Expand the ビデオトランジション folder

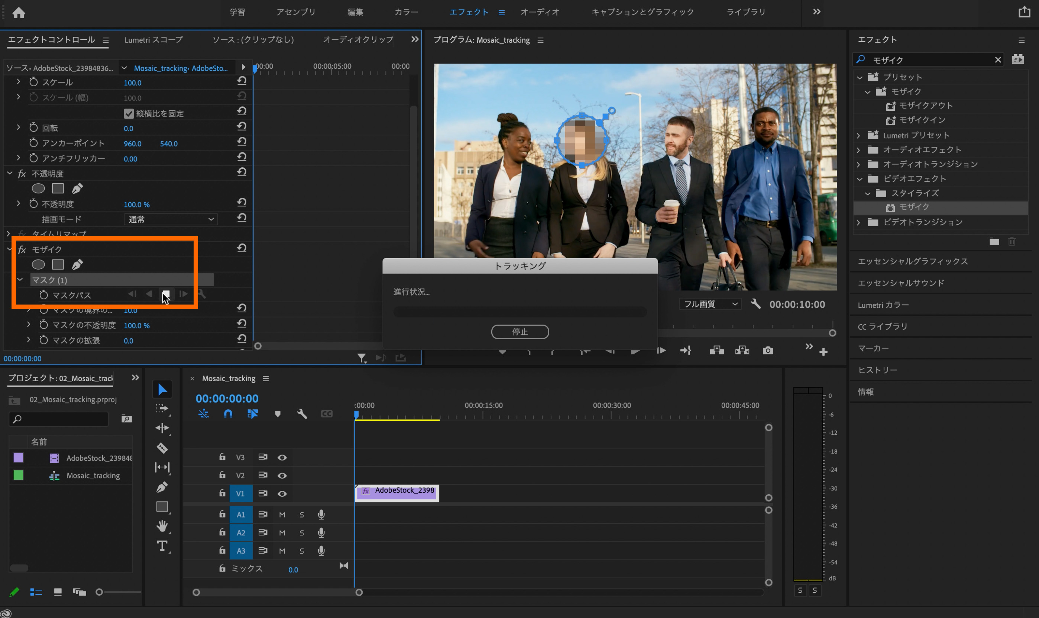(x=858, y=222)
